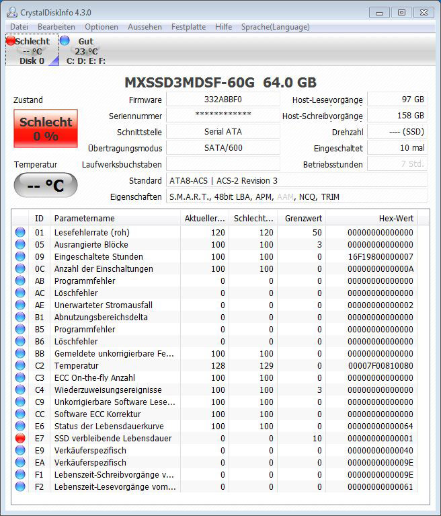Click the Host-Lesevorgänge value 97 GB
This screenshot has height=516, width=441.
click(397, 100)
